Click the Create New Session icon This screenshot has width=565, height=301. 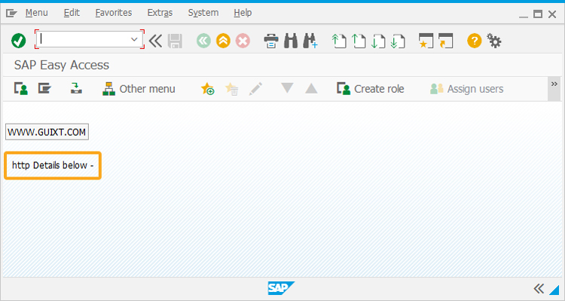426,41
